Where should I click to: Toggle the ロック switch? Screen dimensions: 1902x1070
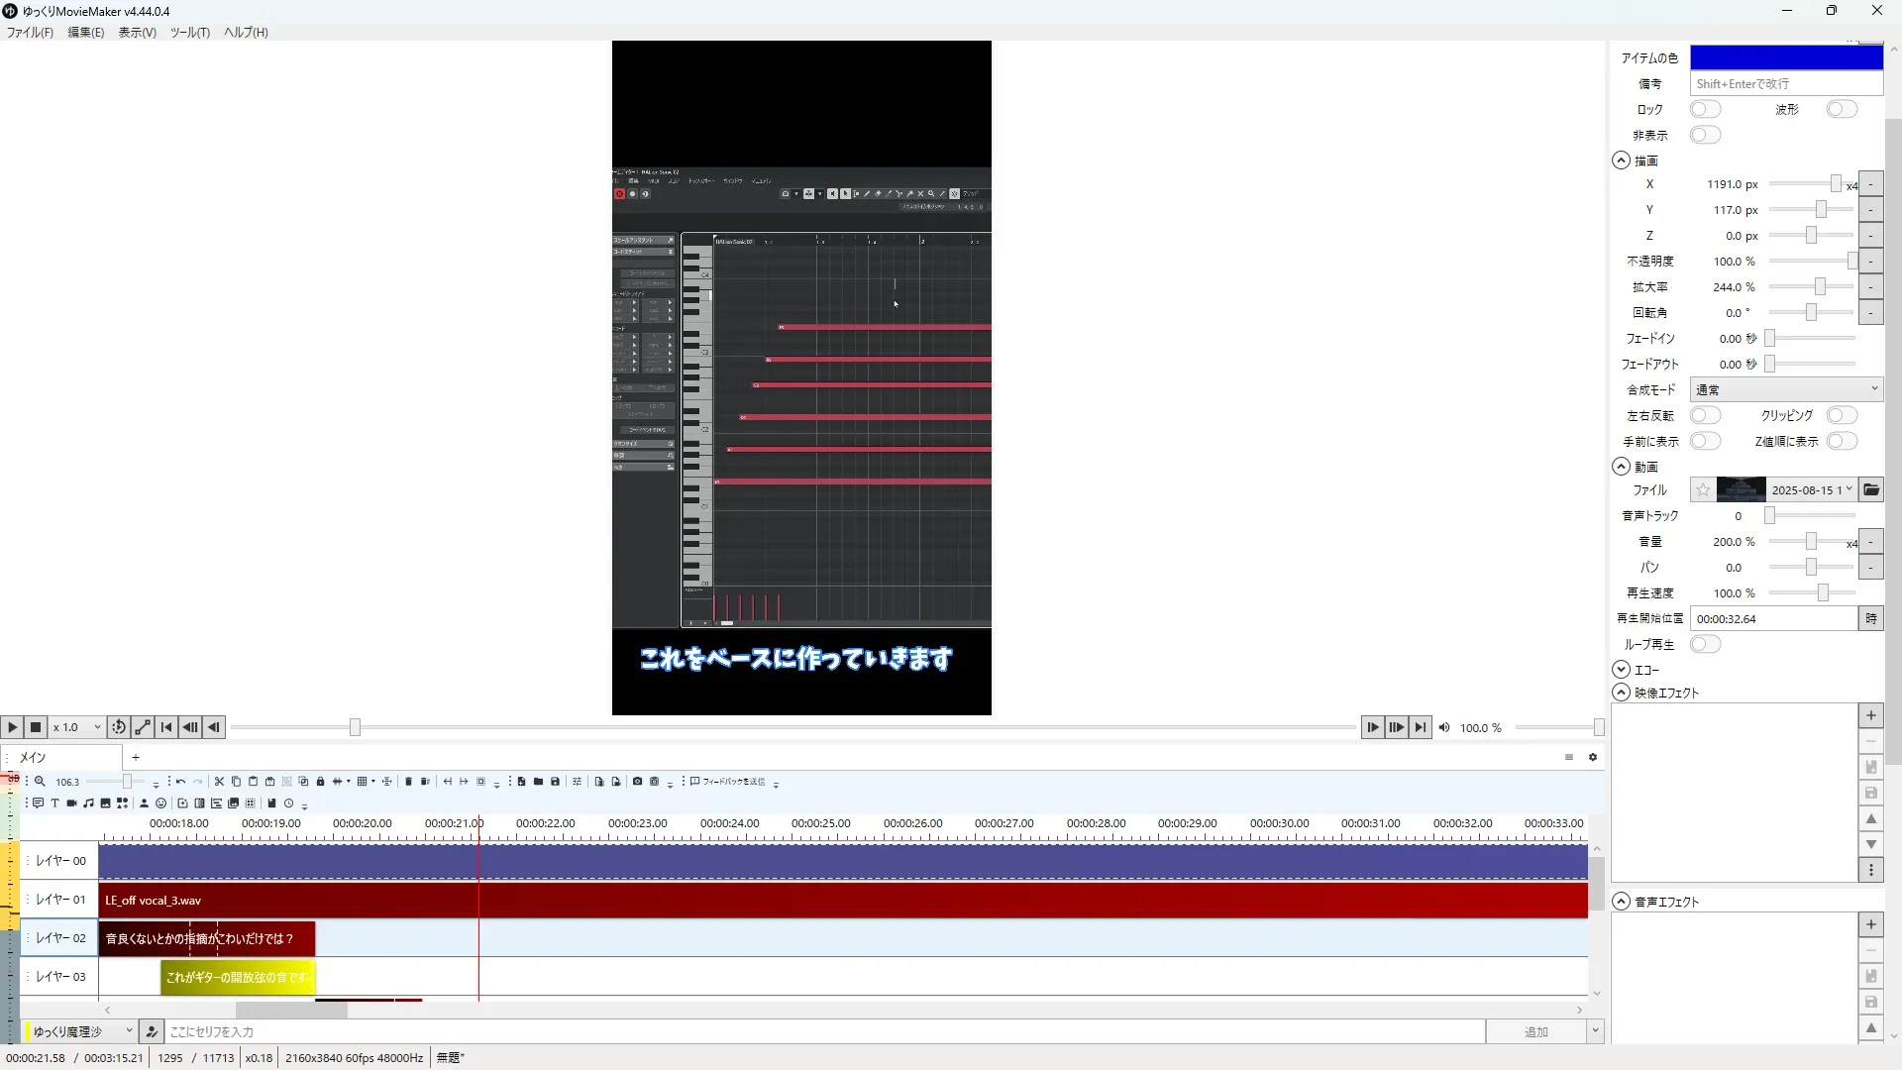pos(1705,109)
